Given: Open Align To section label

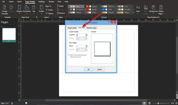Looking at the screenshot, I should 48,6.
